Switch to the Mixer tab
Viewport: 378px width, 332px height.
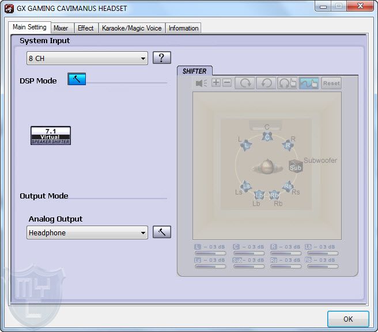pyautogui.click(x=61, y=28)
